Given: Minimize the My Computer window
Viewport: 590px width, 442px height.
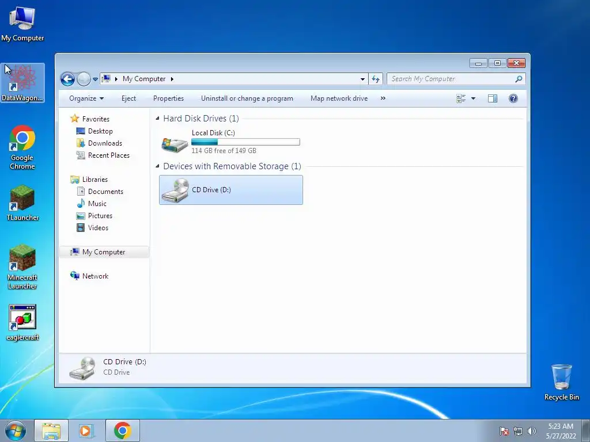Looking at the screenshot, I should pos(478,63).
